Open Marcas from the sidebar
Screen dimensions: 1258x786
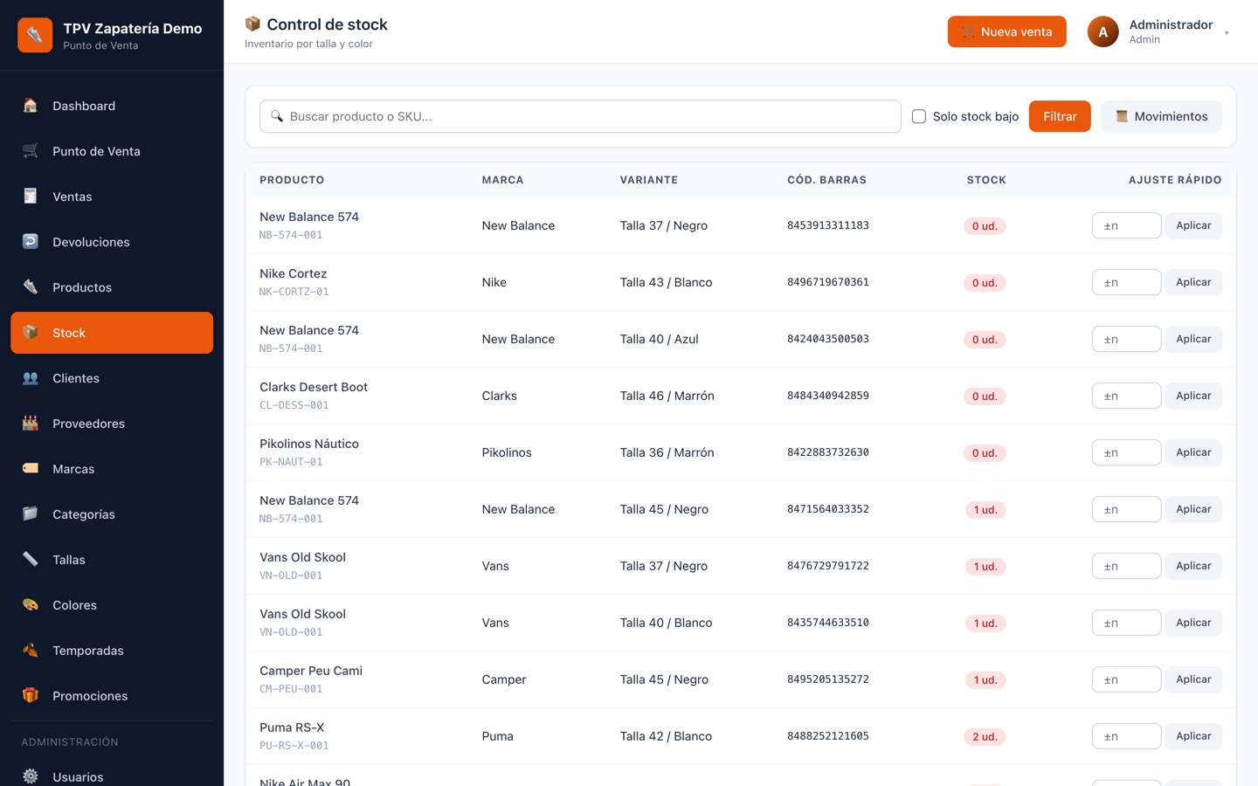pyautogui.click(x=112, y=469)
